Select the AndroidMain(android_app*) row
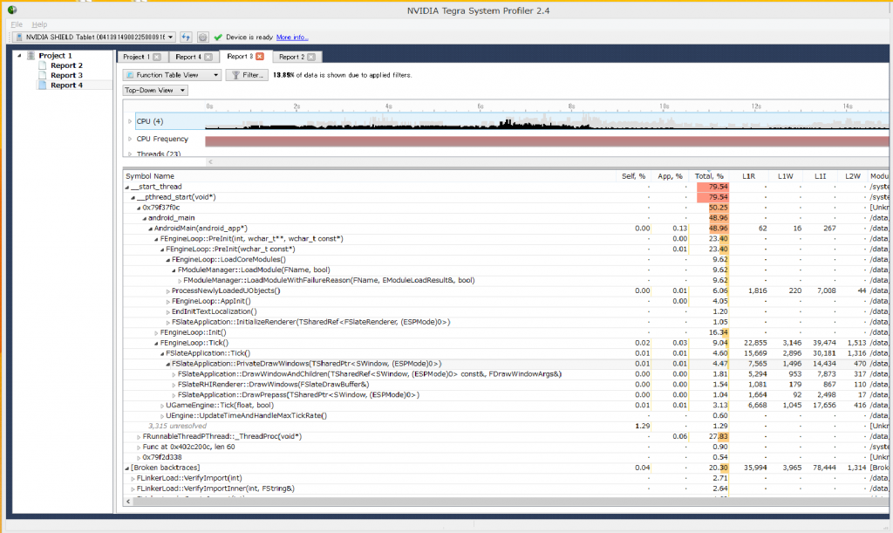This screenshot has height=533, width=893. click(506, 229)
